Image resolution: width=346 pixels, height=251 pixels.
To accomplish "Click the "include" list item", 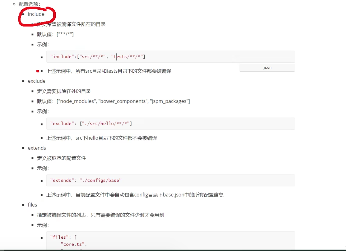I will [36, 14].
